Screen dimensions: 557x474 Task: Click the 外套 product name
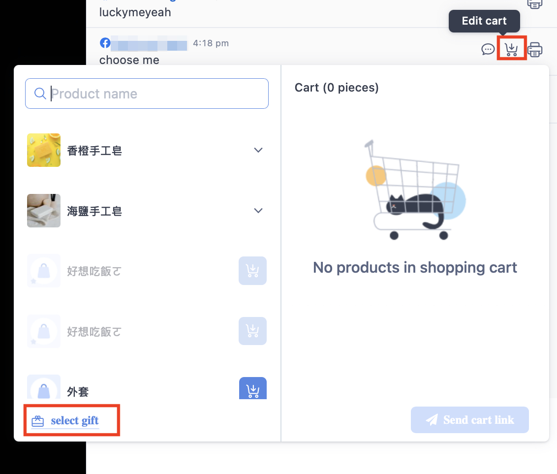point(78,392)
